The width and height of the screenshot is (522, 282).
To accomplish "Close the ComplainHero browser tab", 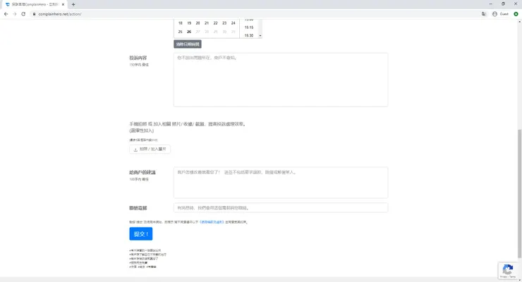I will pyautogui.click(x=63, y=5).
